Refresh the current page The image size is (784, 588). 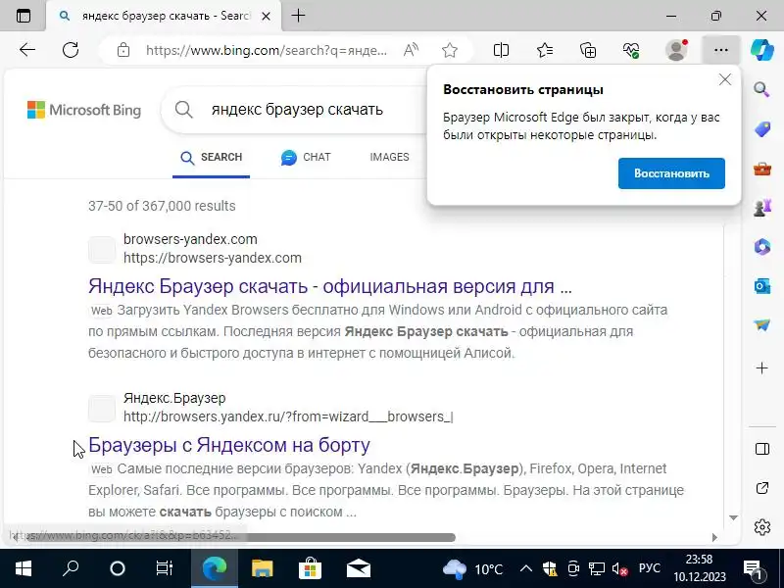click(x=71, y=50)
